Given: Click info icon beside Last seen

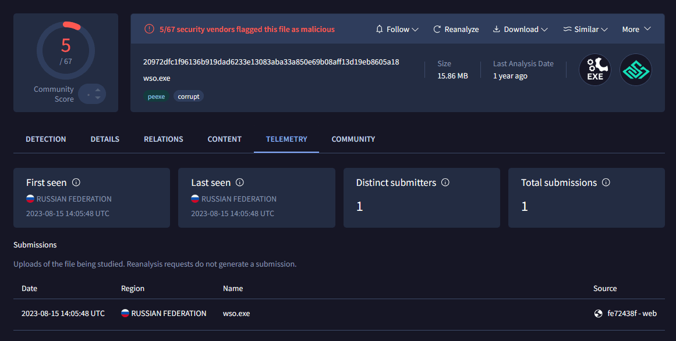Looking at the screenshot, I should (239, 182).
